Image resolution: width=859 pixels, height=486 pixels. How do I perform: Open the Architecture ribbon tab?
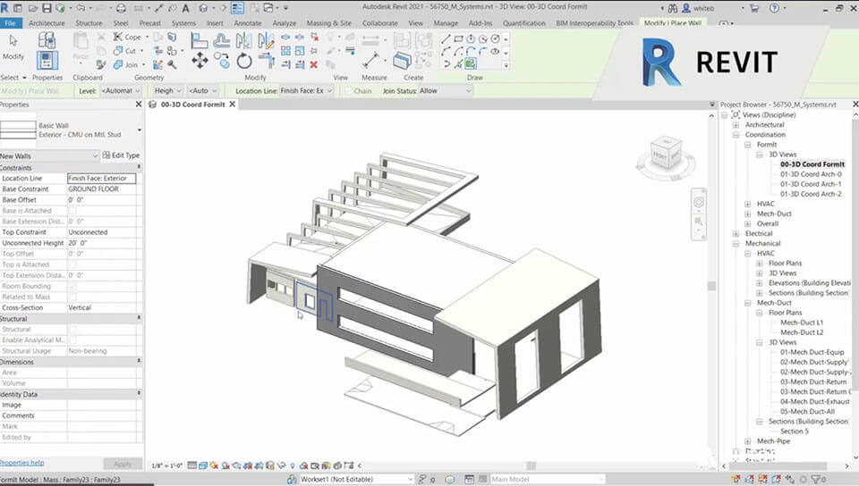pyautogui.click(x=47, y=22)
